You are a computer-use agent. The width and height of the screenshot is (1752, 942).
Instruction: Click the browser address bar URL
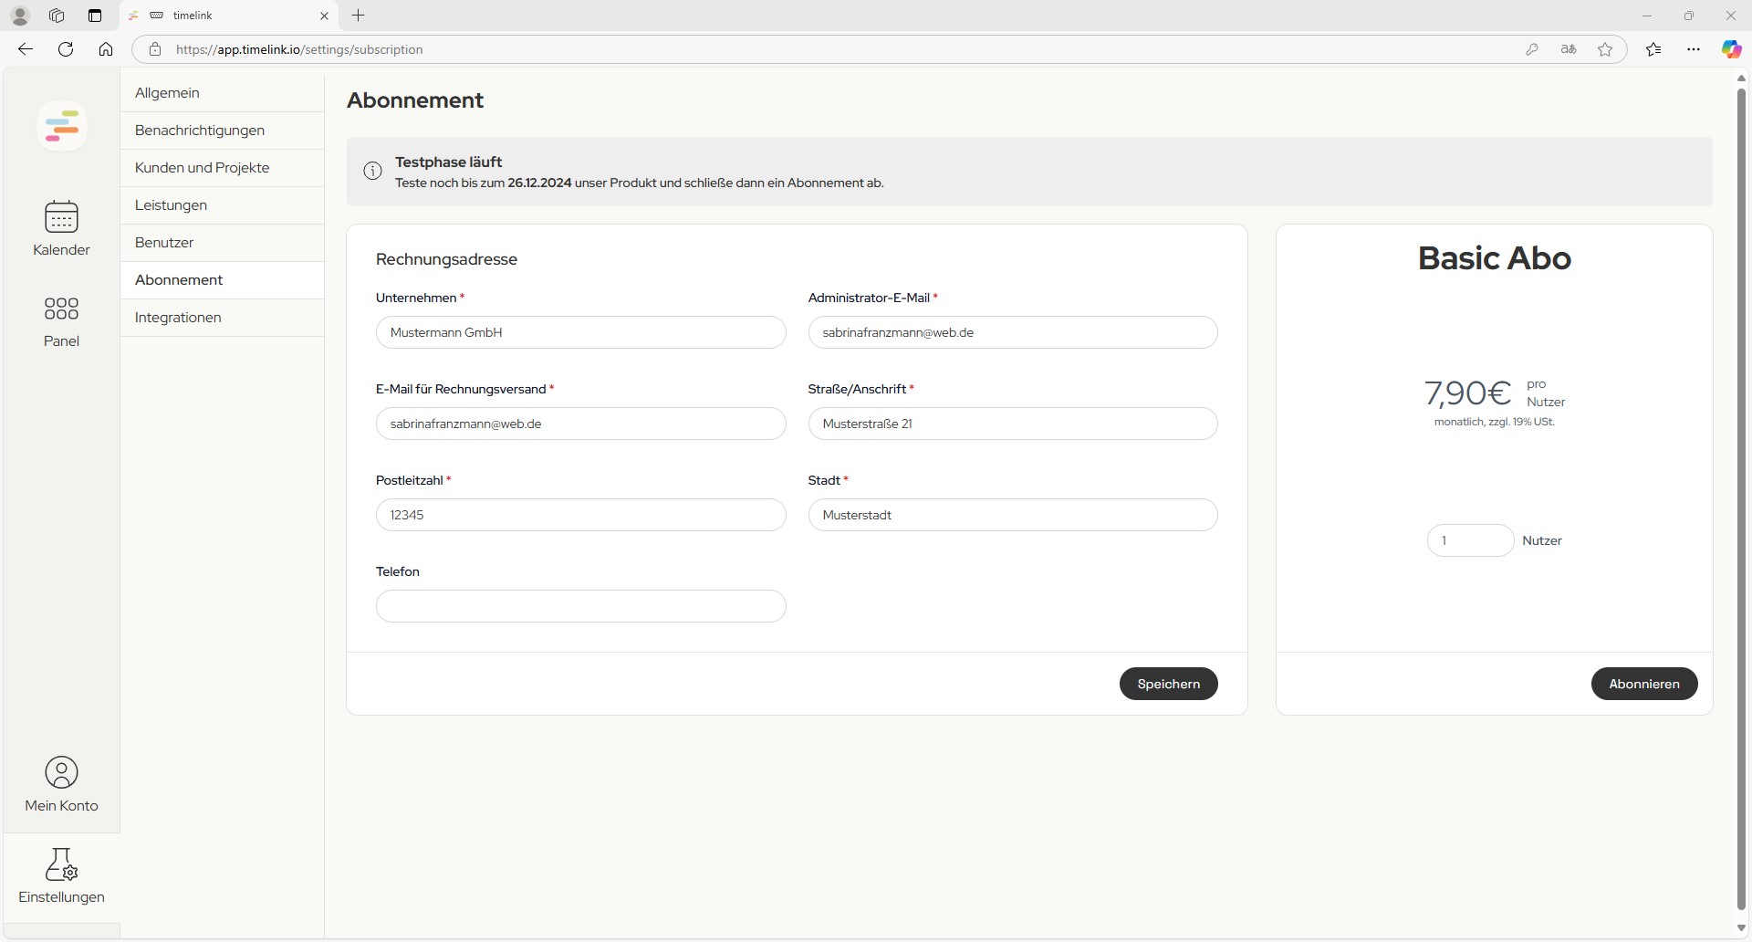click(299, 49)
